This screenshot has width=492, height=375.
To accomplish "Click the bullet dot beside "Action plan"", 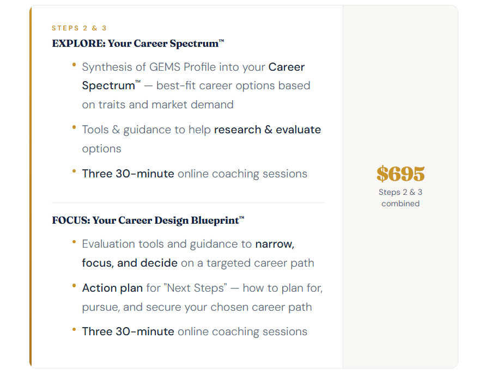I will pyautogui.click(x=74, y=286).
